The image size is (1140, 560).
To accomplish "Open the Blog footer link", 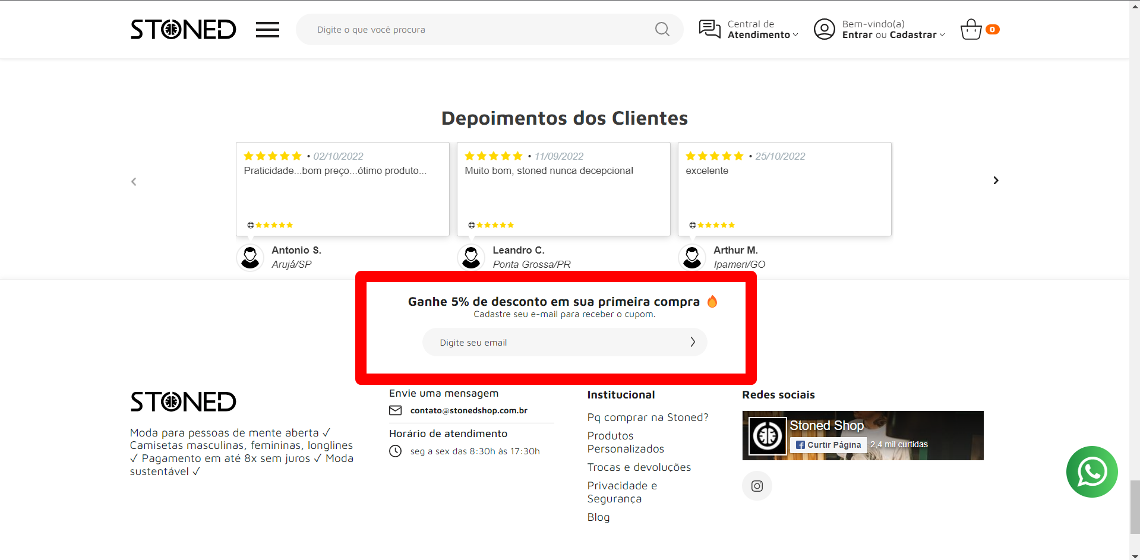I will 598,517.
